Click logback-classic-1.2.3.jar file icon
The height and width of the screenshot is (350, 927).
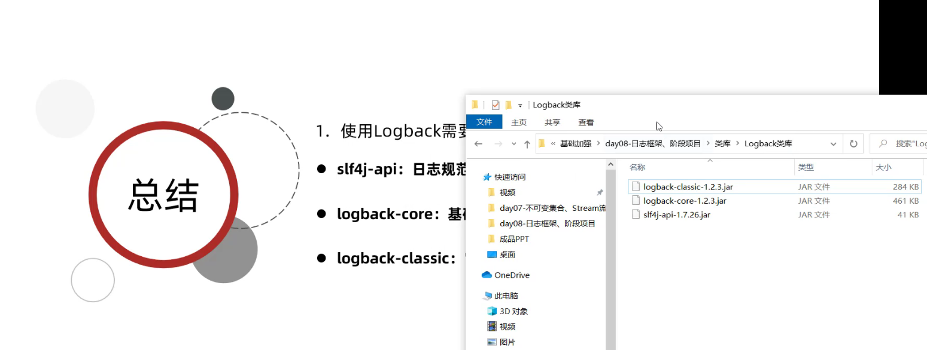coord(636,187)
